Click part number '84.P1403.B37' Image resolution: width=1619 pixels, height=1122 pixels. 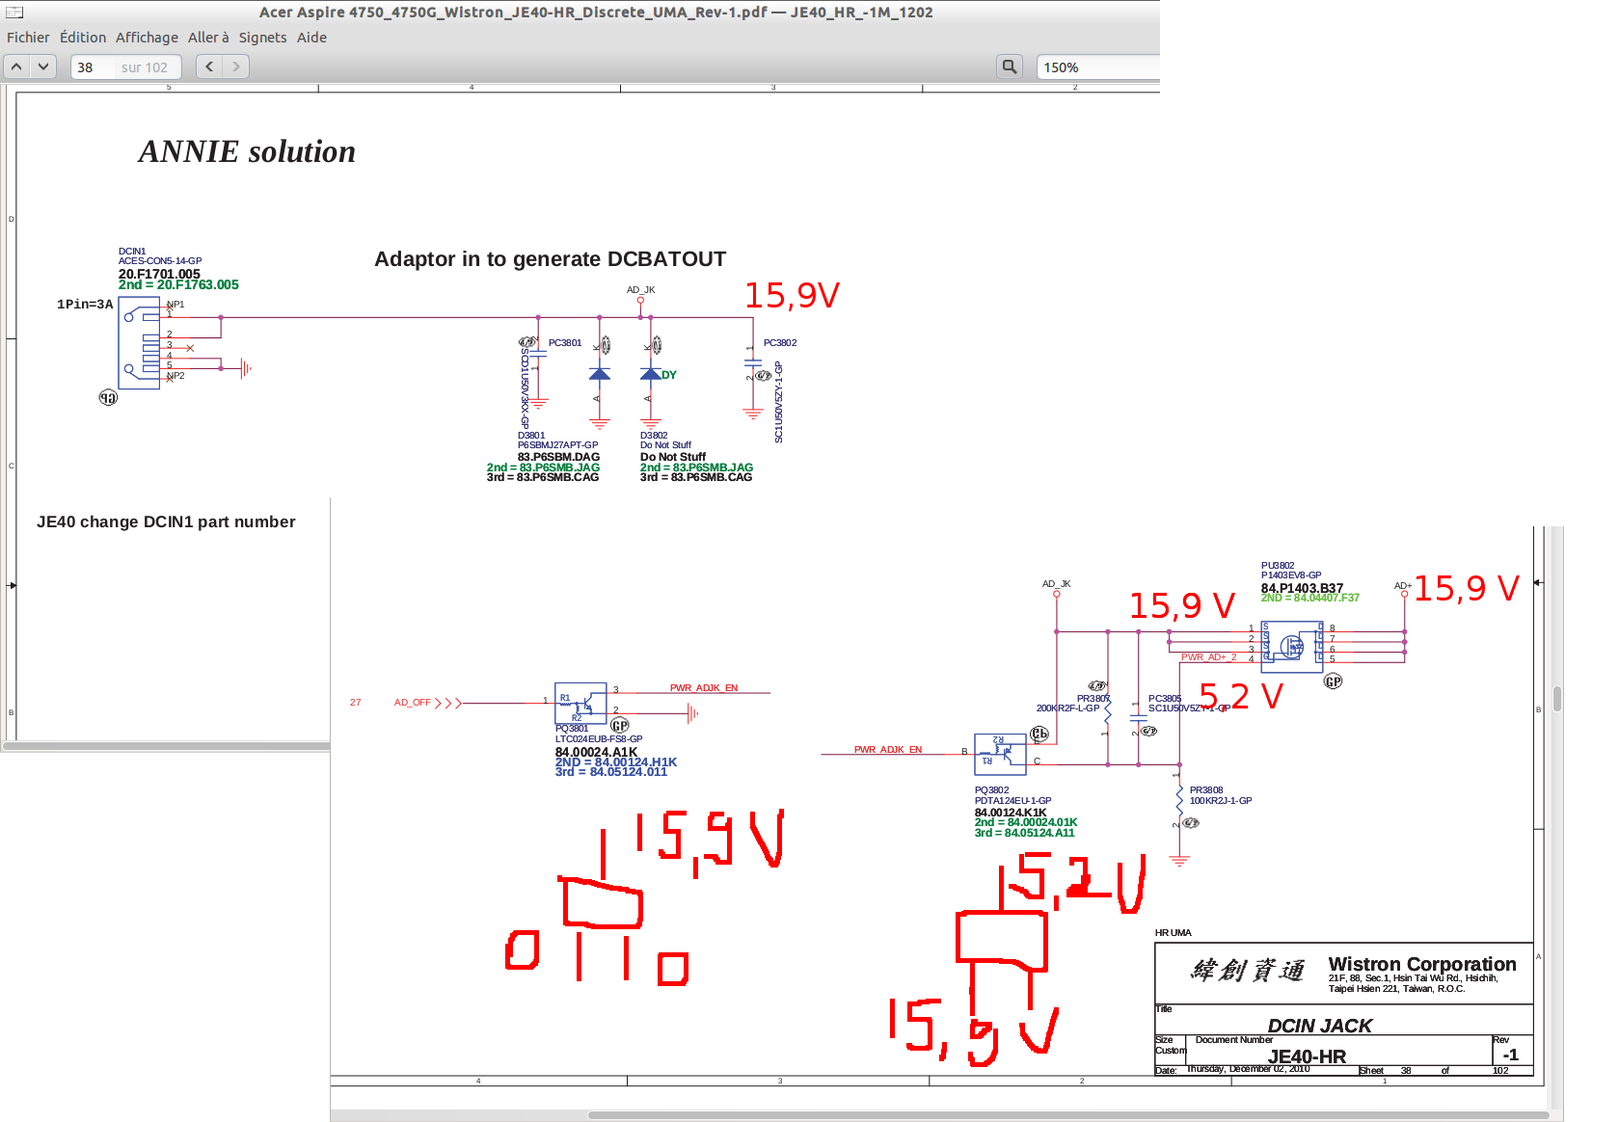[1302, 588]
